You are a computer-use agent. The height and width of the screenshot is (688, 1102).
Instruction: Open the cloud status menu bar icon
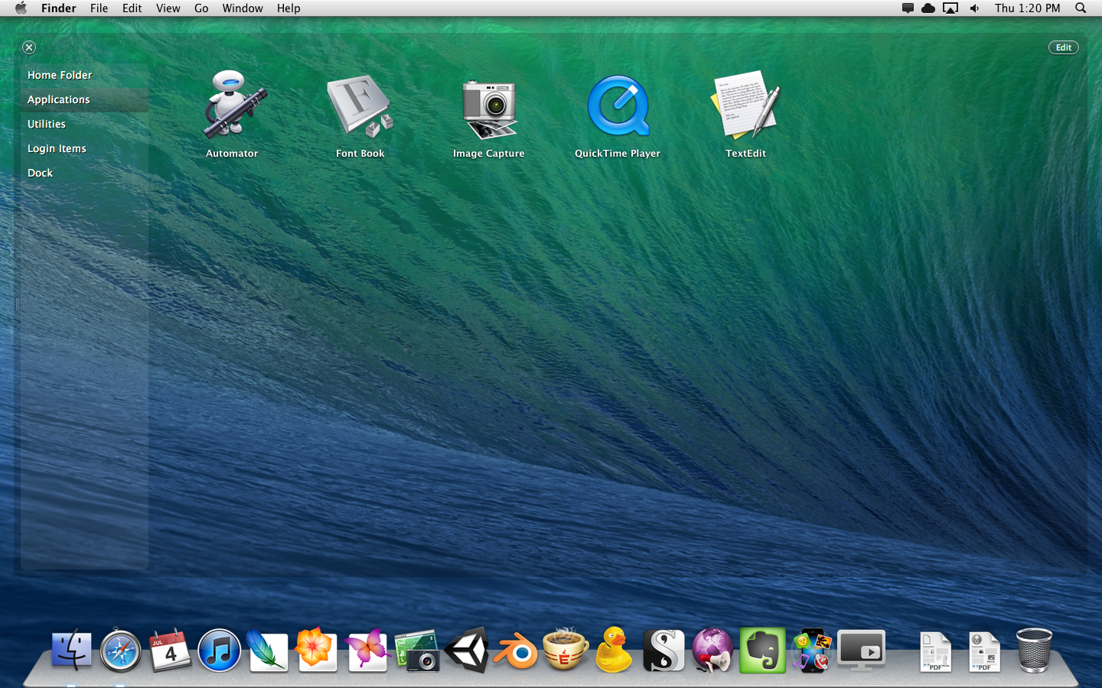(x=928, y=8)
